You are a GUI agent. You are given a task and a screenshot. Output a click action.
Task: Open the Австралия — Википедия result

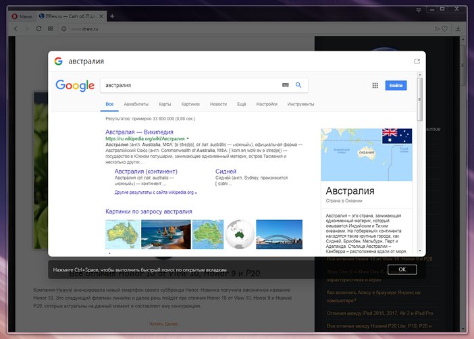pyautogui.click(x=139, y=132)
